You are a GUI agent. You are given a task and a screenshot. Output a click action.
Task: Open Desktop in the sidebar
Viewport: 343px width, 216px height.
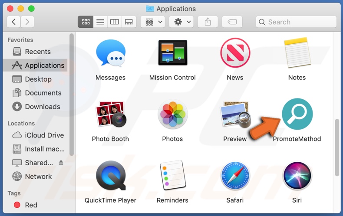pyautogui.click(x=35, y=79)
